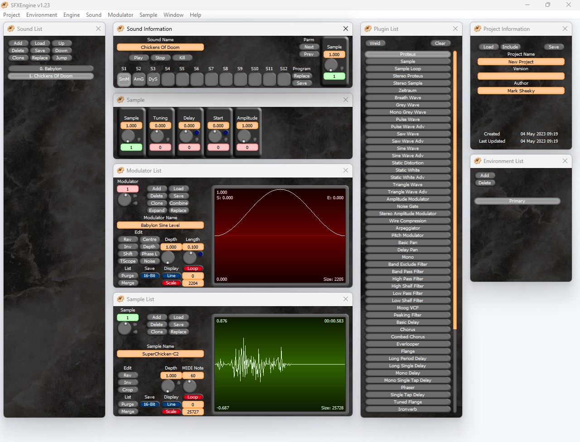Toggle the red Scale button in Modulator List
Image resolution: width=580 pixels, height=442 pixels.
pyautogui.click(x=171, y=283)
